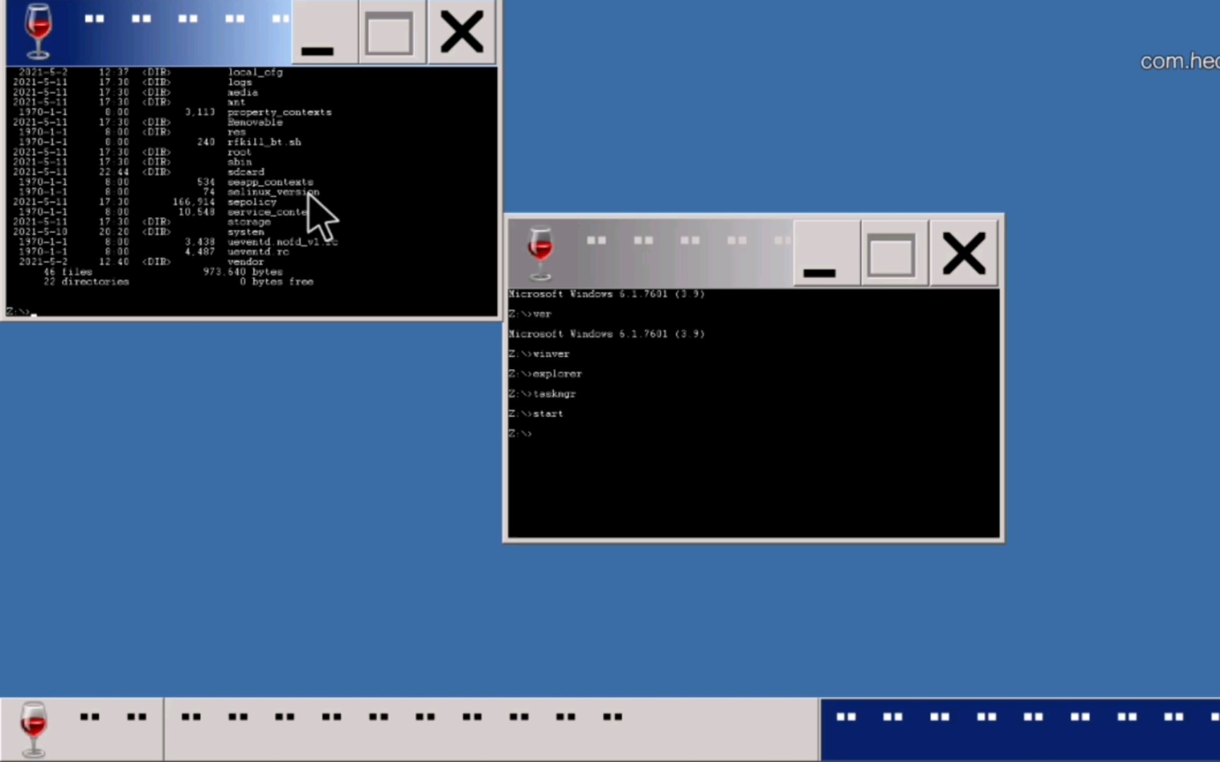Click the ueventd.rc file entry

click(258, 251)
